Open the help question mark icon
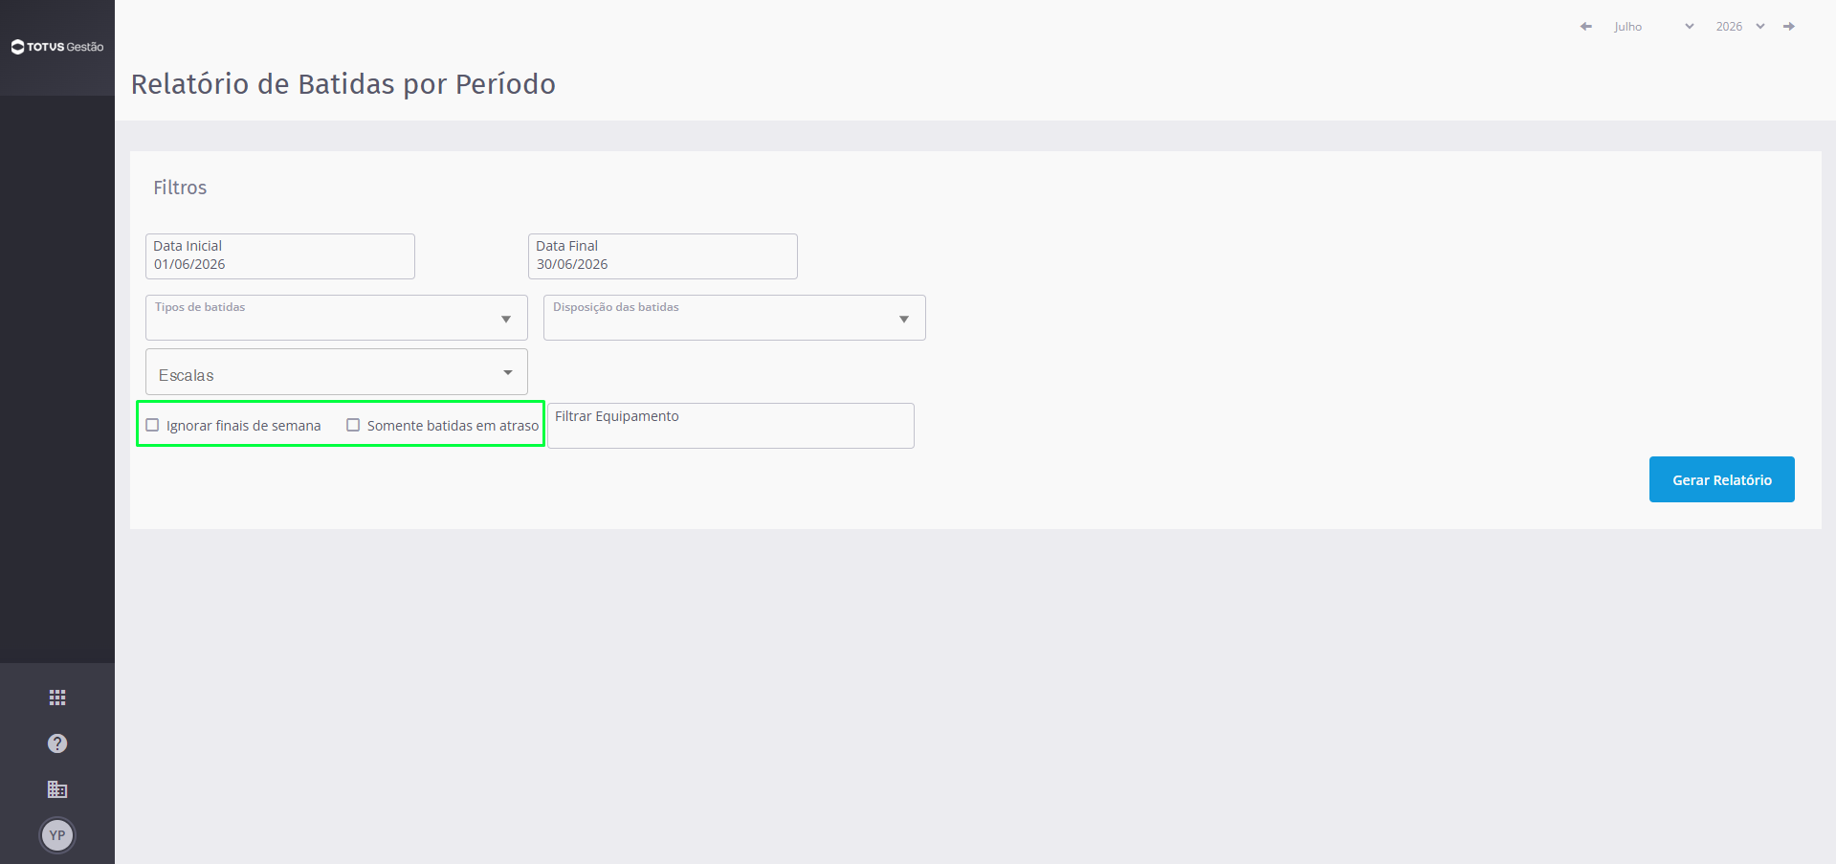This screenshot has height=864, width=1836. pos(57,743)
